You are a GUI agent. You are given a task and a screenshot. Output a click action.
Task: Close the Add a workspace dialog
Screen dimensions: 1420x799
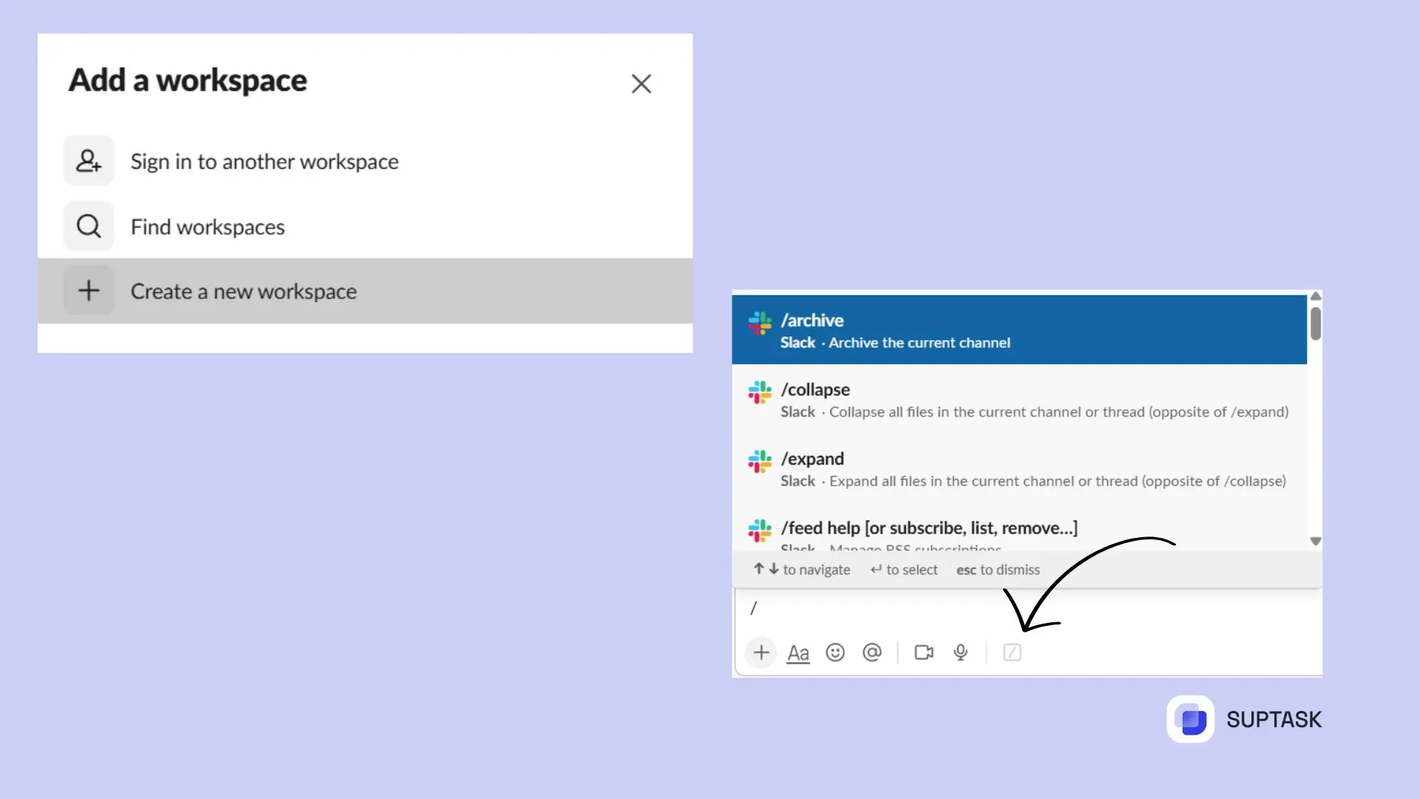click(641, 84)
